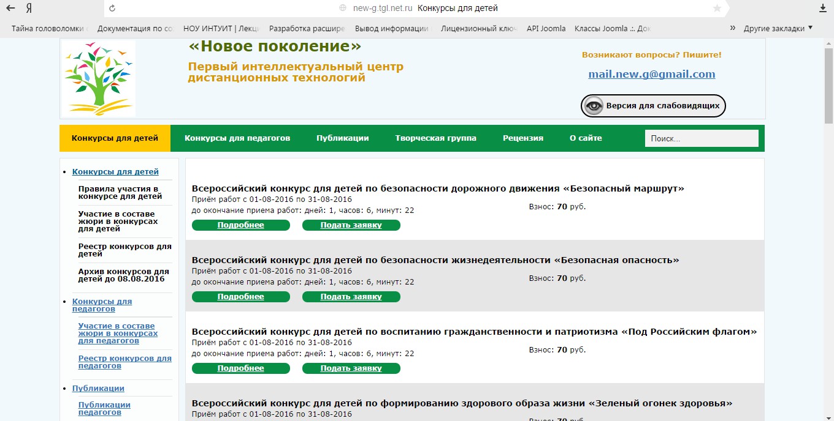
Task: Click 'Подробнее' for «Безопасный маршрут» contest
Action: click(240, 225)
